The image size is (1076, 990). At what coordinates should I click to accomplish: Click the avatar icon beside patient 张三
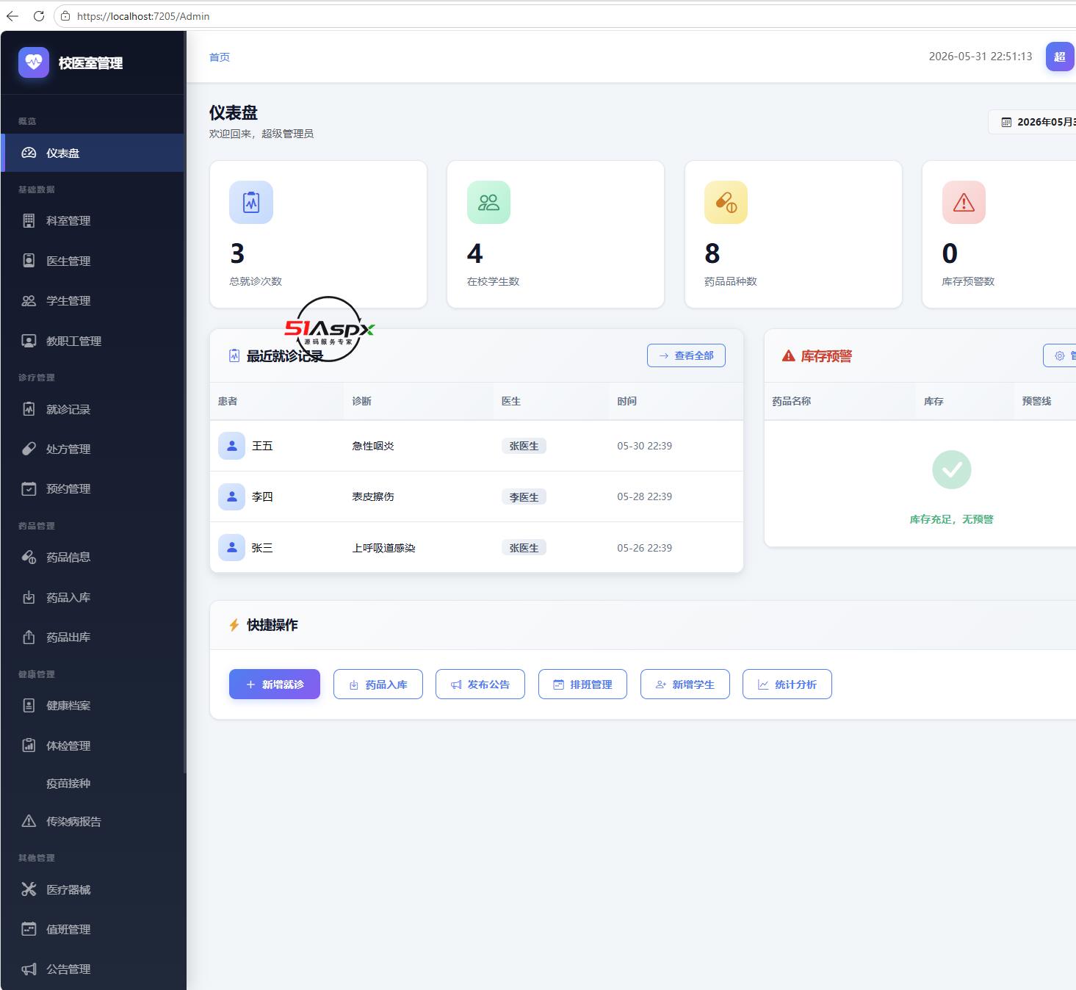pyautogui.click(x=231, y=547)
